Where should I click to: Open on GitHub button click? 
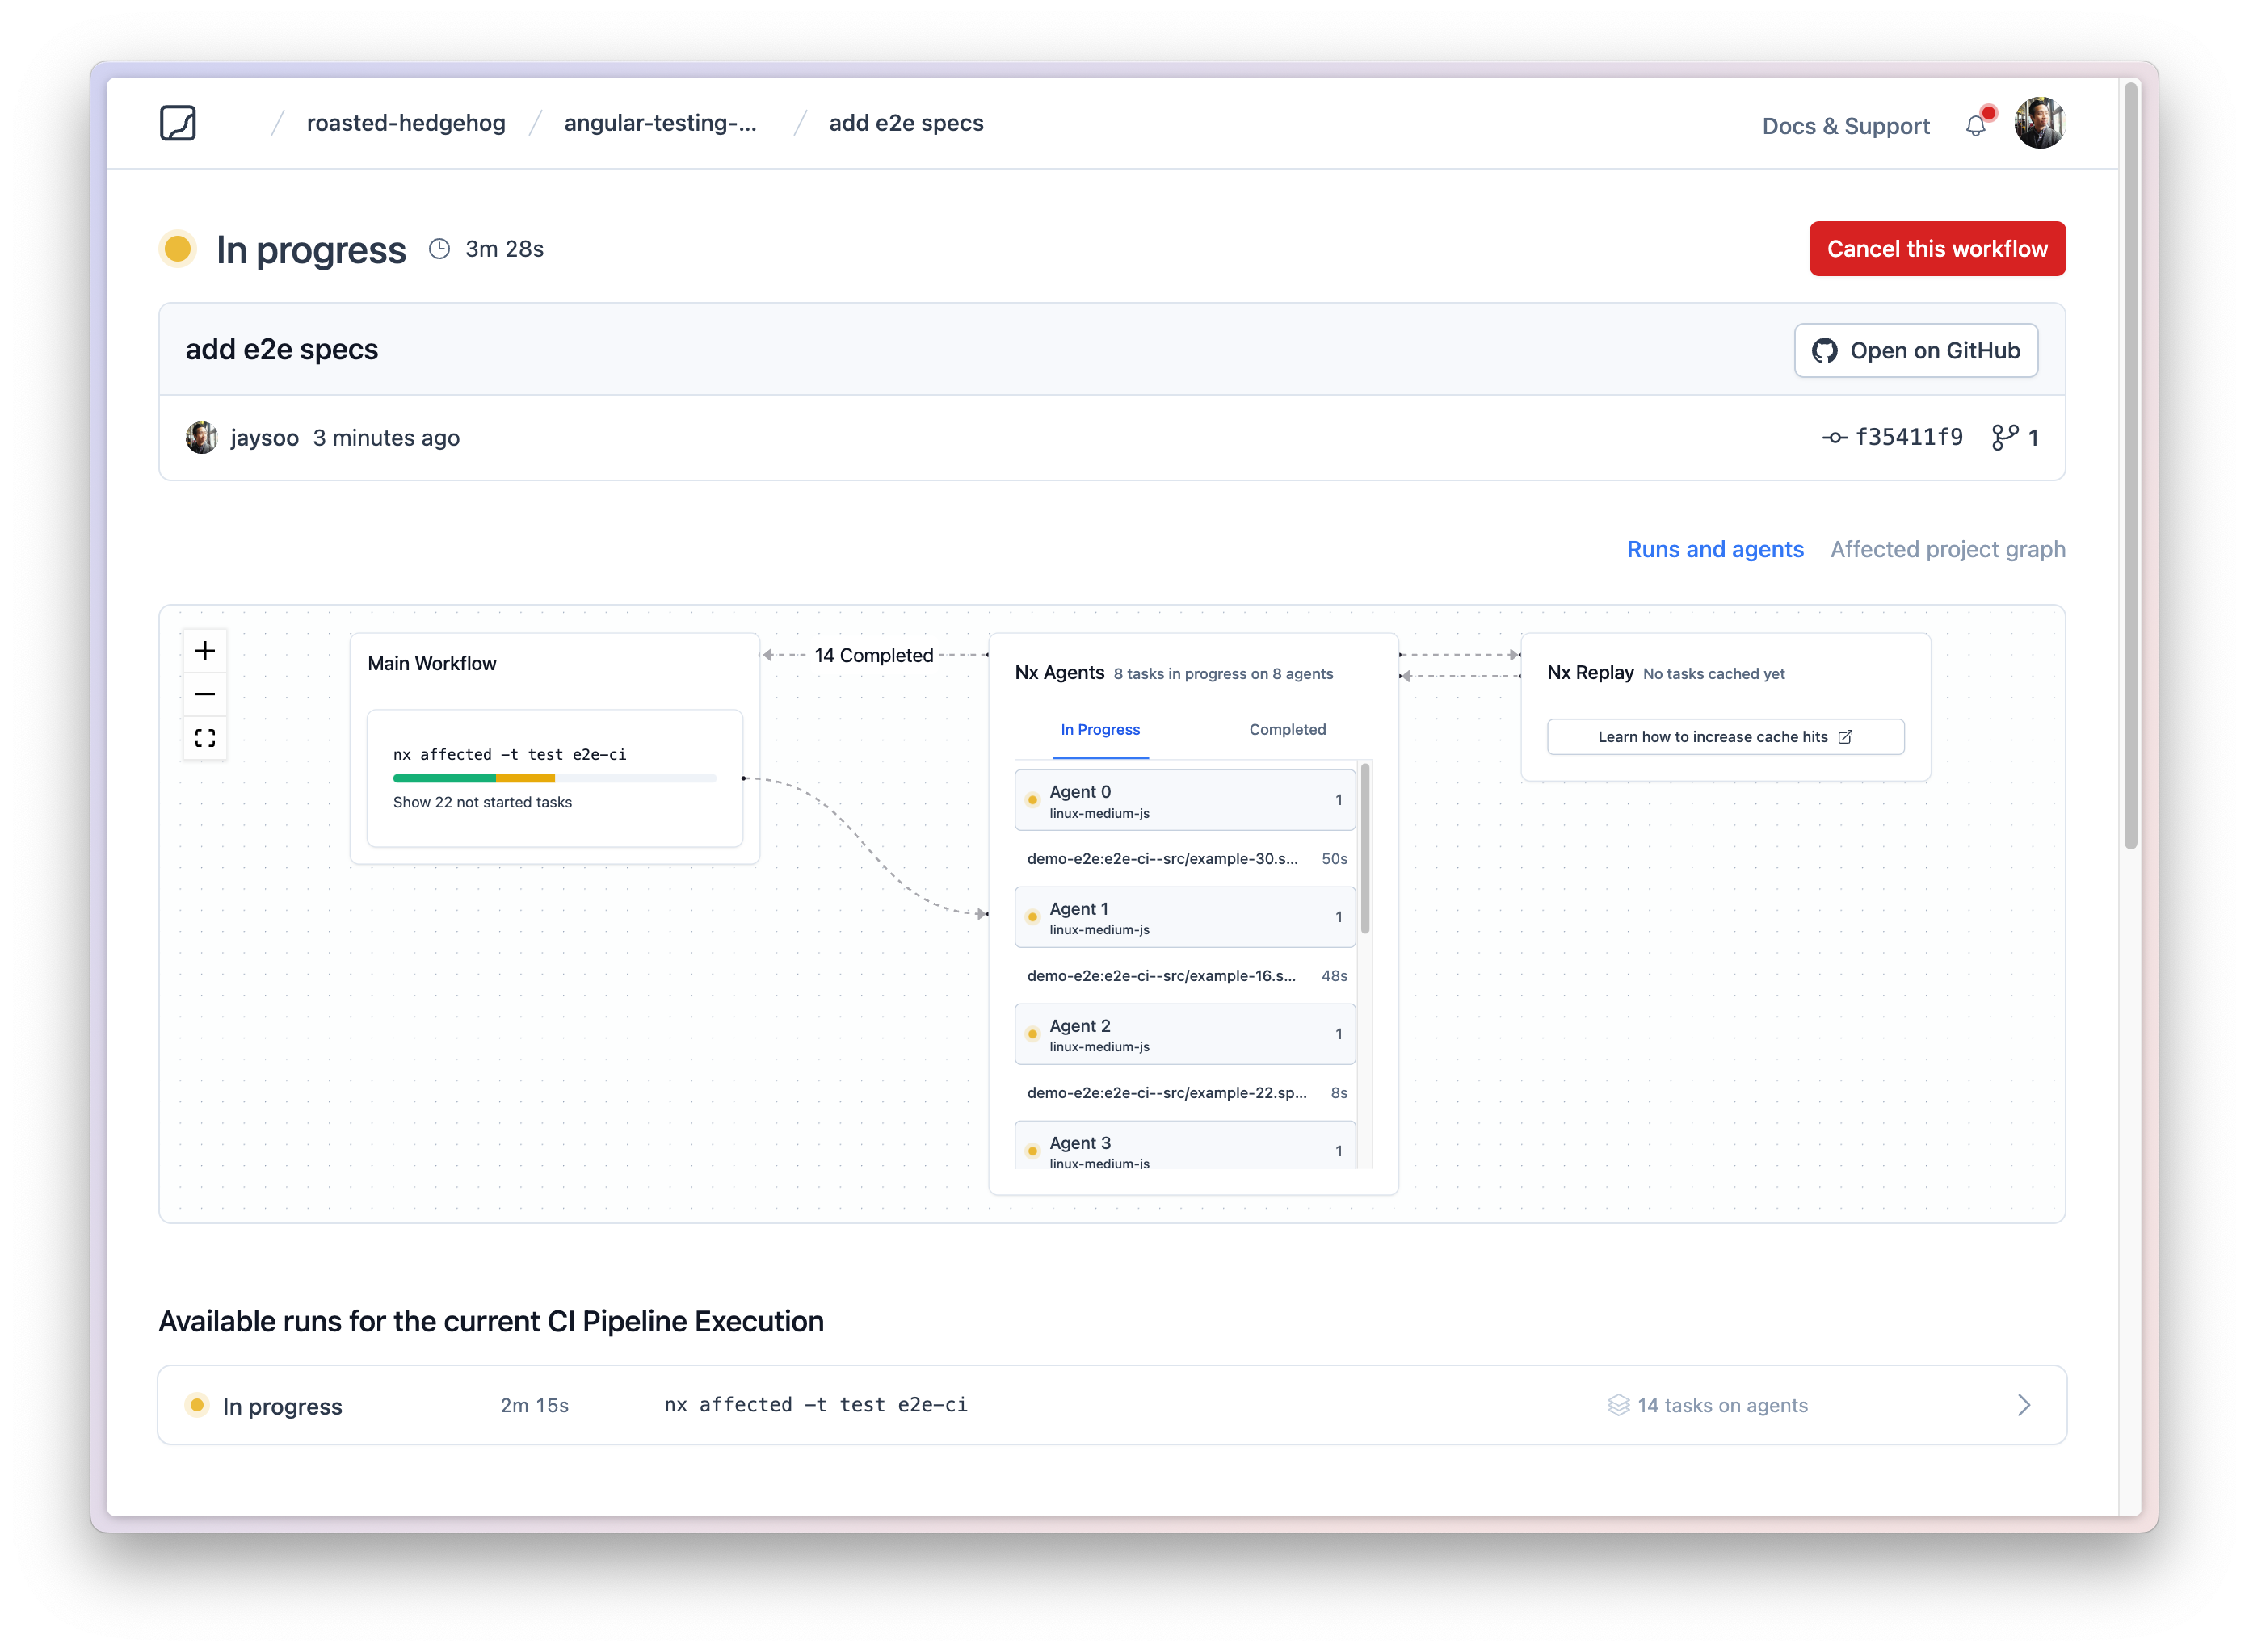click(1914, 349)
